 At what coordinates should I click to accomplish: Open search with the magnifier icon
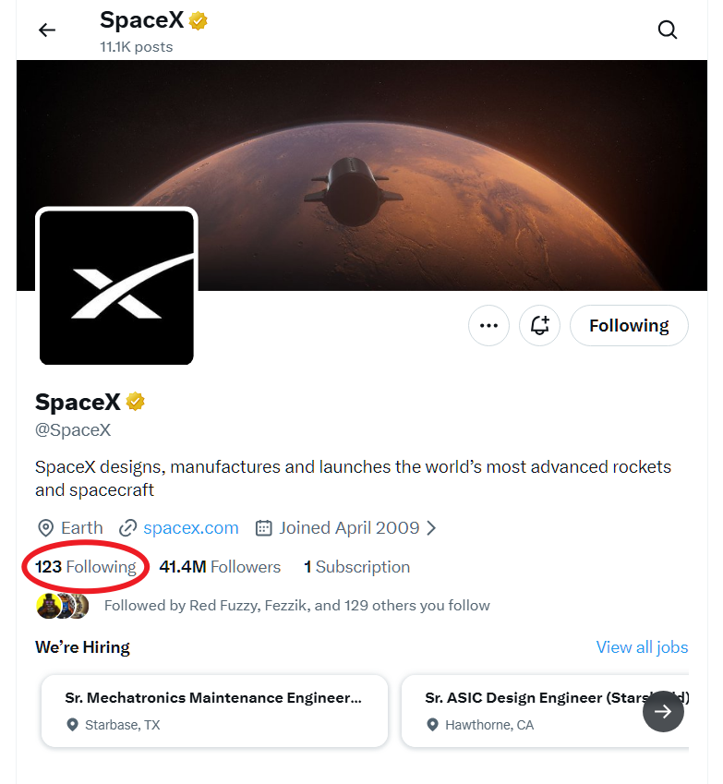coord(668,30)
